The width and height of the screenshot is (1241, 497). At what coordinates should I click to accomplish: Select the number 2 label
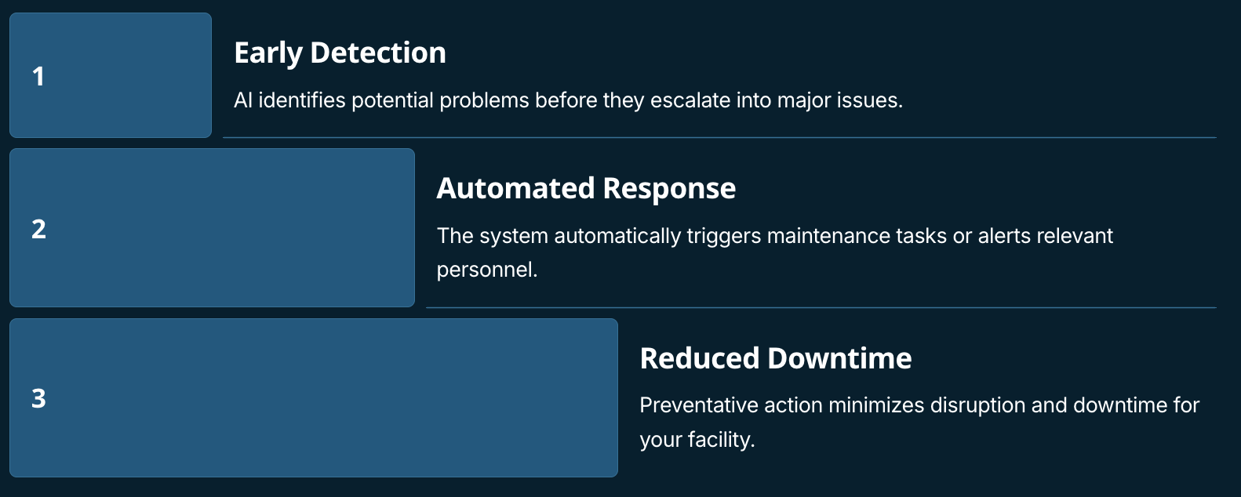click(38, 229)
